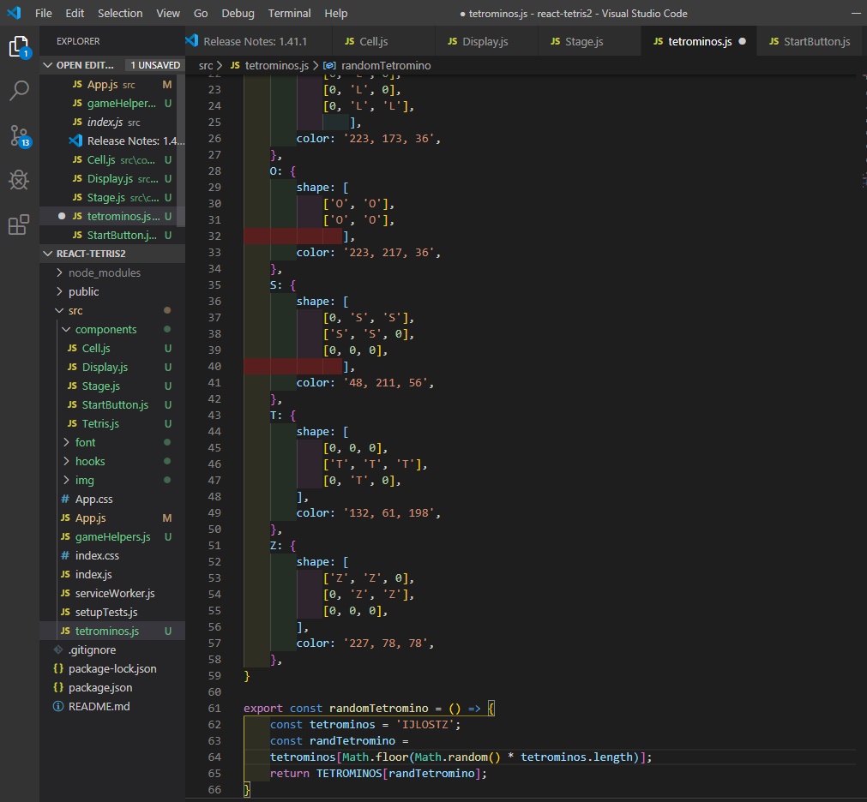Screen dimensions: 867x802
Task: Open the Terminal menu
Action: [x=289, y=14]
